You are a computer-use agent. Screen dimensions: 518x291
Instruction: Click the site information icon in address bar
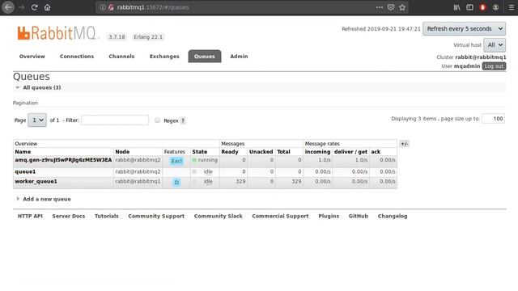[x=103, y=7]
